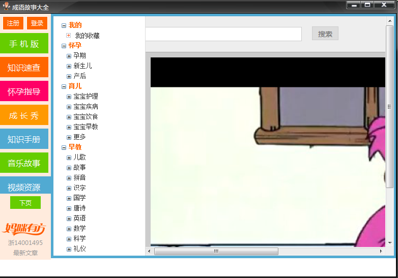Open the 音乐故事 section
Screen dimensions: 398x278
[24, 163]
